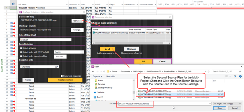Click the WIKI-Project breadcrumb in address bar
Screen dimensions: 244x112
point(138,71)
